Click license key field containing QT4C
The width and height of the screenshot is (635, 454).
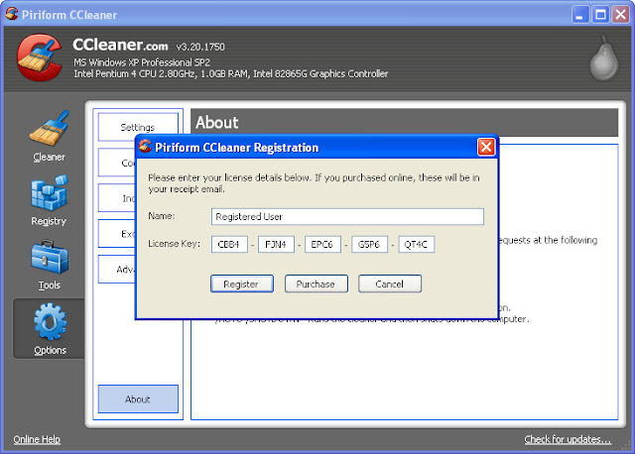pos(417,245)
